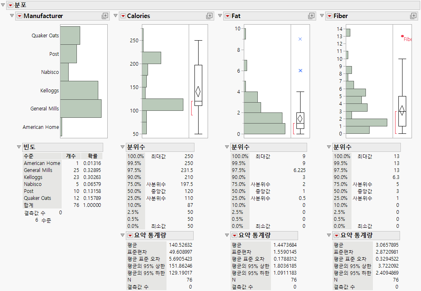The width and height of the screenshot is (421, 291).
Task: Collapse the Fiber section
Action: [322, 16]
